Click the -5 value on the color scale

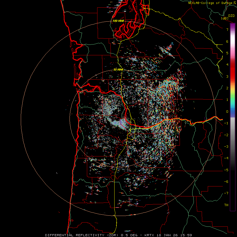click(226, 170)
